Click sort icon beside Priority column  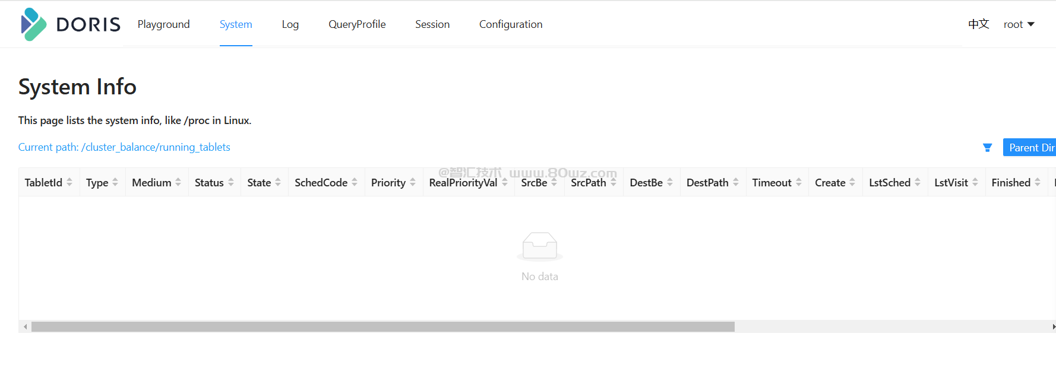point(413,183)
